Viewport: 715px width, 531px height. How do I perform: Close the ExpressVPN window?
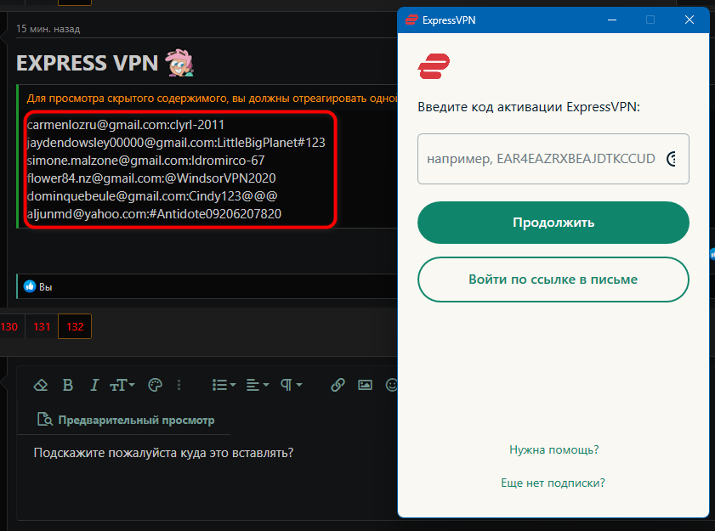tap(689, 20)
